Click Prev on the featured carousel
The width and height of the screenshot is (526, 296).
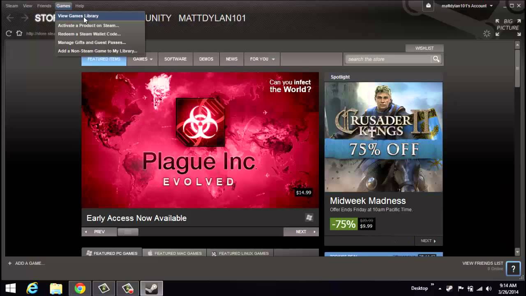click(x=99, y=232)
